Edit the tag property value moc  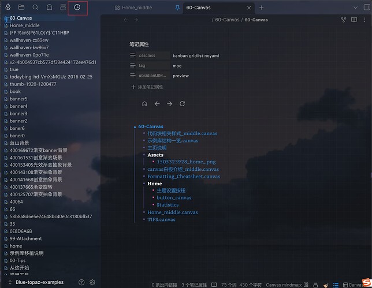click(177, 66)
